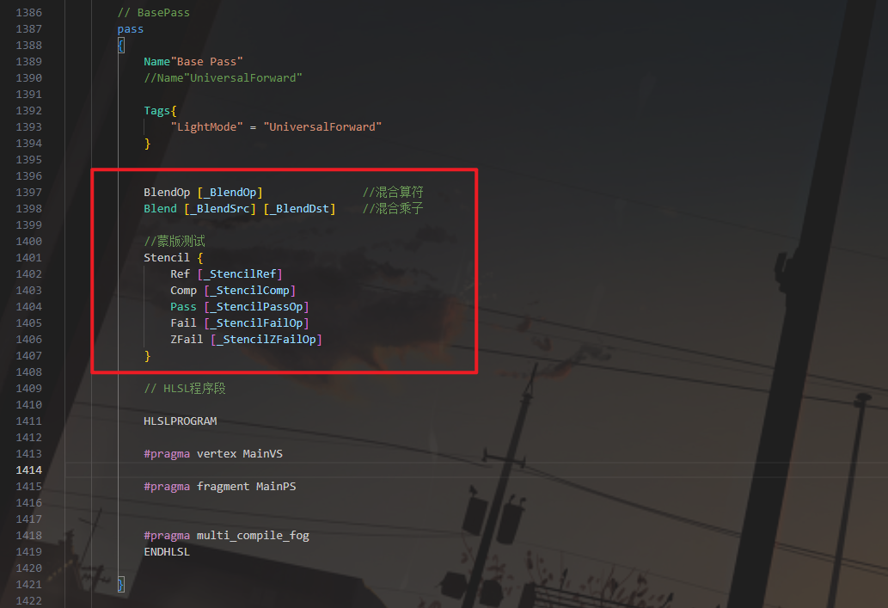888x608 pixels.
Task: Click the Tags keyword
Action: tap(156, 111)
